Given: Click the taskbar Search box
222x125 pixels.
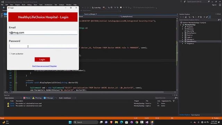Looking at the screenshot, I should [86, 122].
